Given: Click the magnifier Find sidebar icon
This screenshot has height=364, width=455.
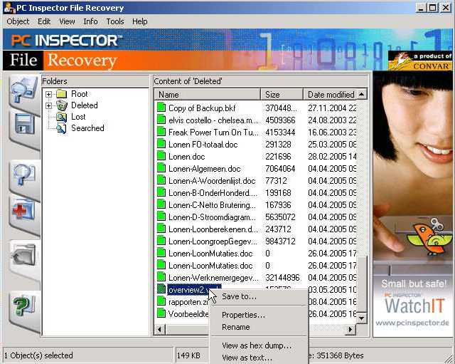Looking at the screenshot, I should coord(23,174).
